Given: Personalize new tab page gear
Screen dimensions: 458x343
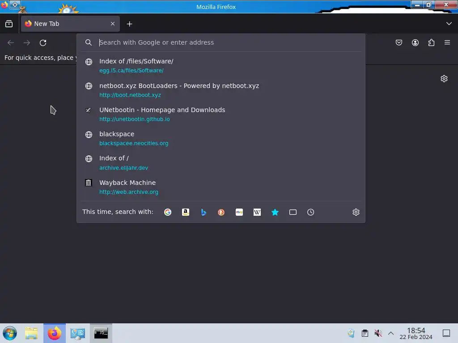Looking at the screenshot, I should 444,79.
